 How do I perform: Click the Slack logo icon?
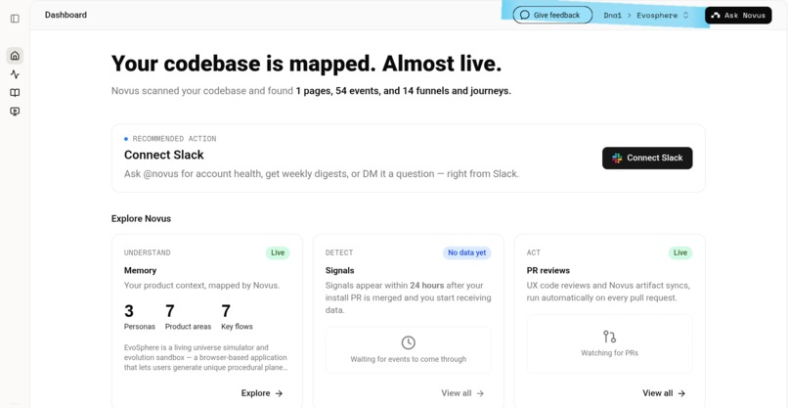point(617,158)
